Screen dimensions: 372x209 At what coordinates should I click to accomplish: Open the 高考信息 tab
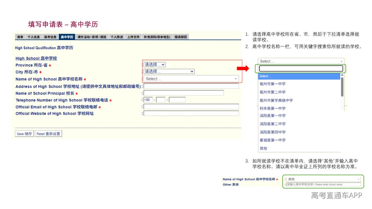point(50,37)
